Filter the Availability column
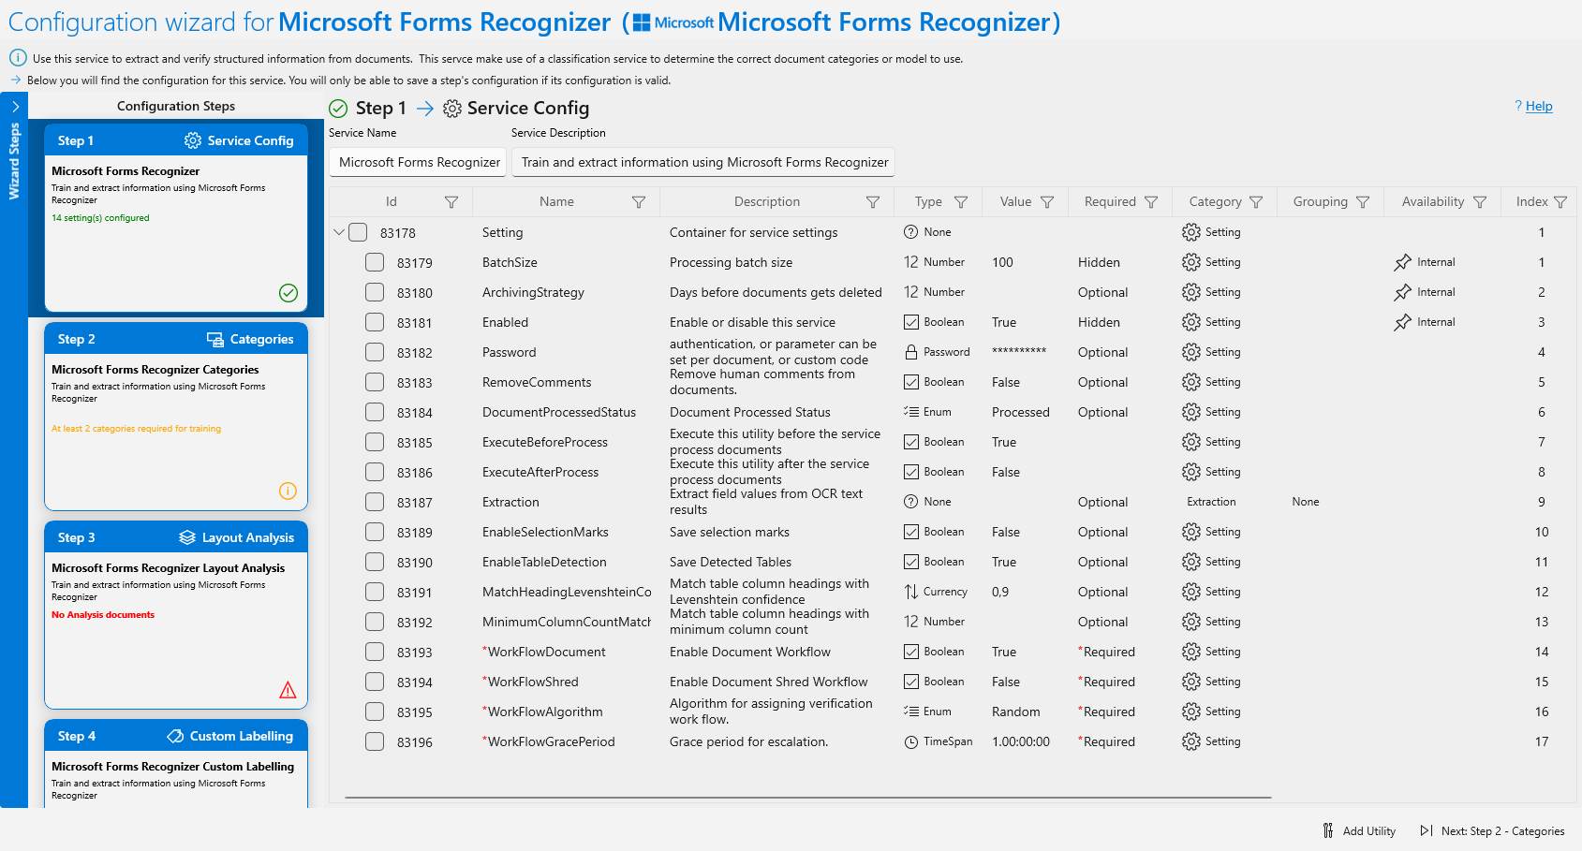 tap(1480, 202)
